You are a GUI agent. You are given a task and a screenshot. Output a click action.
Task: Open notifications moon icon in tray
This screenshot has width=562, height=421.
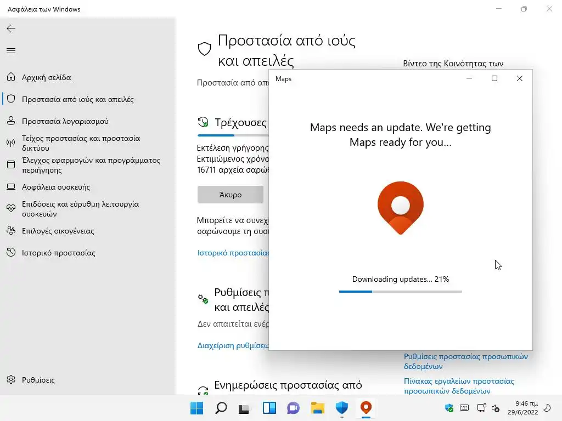pyautogui.click(x=547, y=408)
